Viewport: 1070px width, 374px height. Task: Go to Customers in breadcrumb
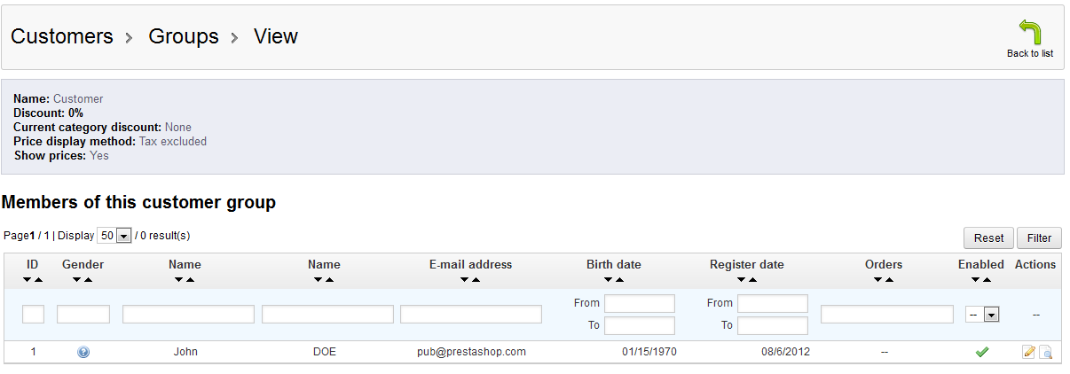point(62,36)
